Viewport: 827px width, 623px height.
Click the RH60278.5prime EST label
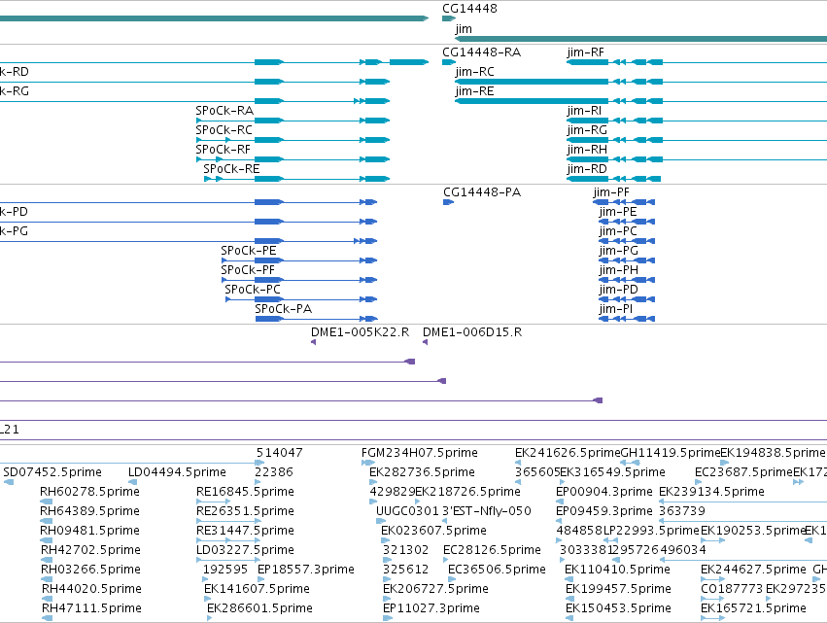(x=89, y=492)
